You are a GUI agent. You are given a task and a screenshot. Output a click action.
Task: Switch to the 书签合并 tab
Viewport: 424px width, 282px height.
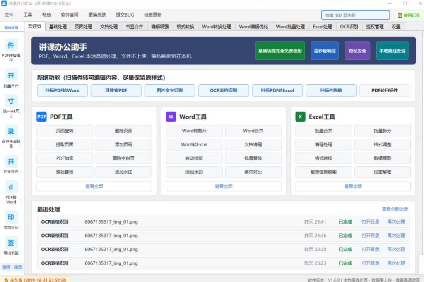(x=135, y=27)
